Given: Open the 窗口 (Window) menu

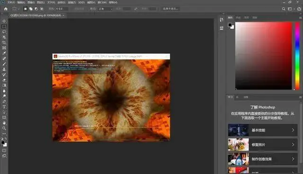Looking at the screenshot, I should tap(102, 2).
